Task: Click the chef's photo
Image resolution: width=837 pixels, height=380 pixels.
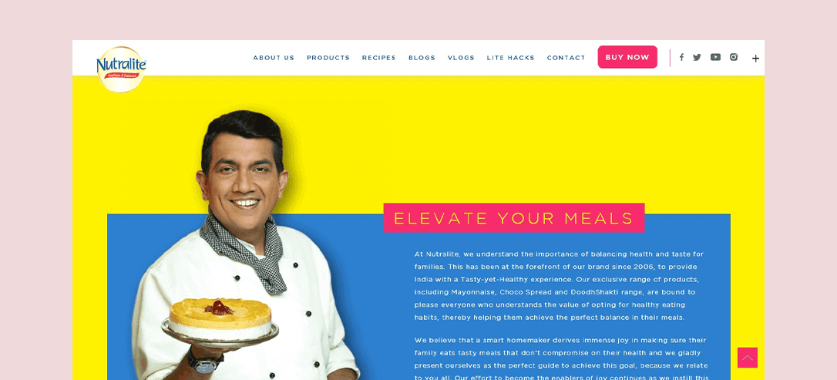Action: (x=246, y=246)
